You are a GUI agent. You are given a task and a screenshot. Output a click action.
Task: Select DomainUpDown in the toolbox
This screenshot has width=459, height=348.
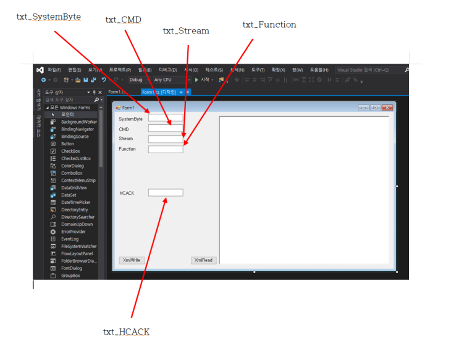tap(71, 224)
